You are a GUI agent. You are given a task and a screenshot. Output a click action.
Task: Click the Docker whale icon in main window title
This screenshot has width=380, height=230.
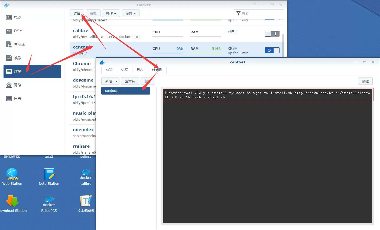tap(7, 5)
